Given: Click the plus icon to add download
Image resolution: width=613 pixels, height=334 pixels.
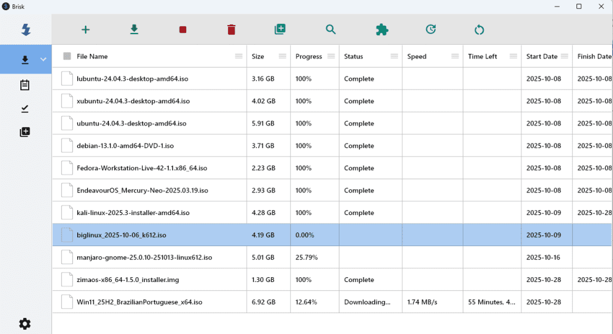Looking at the screenshot, I should [x=85, y=29].
